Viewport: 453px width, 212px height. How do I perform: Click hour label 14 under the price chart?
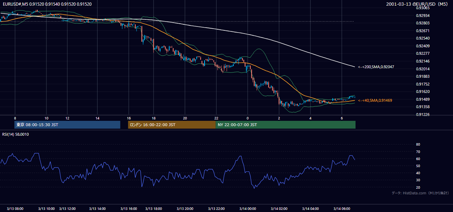pos(97,118)
